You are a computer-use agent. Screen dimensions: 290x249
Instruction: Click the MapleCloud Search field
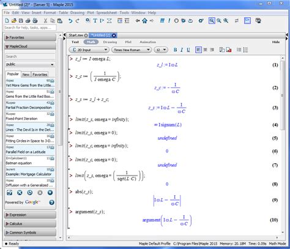click(30, 56)
